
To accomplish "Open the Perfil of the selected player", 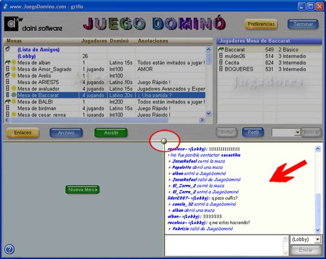I will [253, 132].
